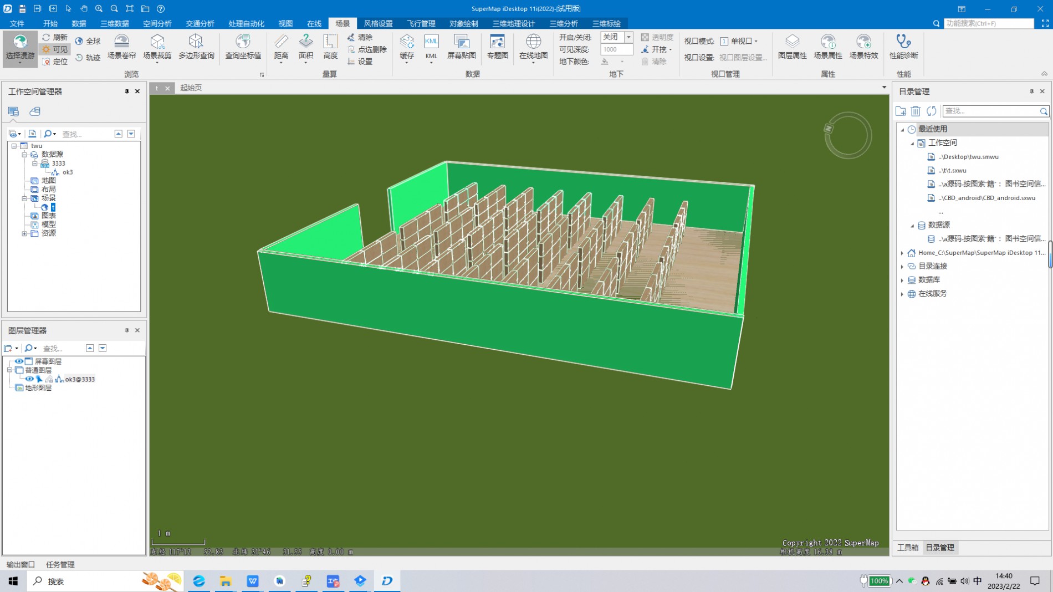Collapse the 最近使用 node in catalog
This screenshot has height=592, width=1053.
click(x=902, y=129)
